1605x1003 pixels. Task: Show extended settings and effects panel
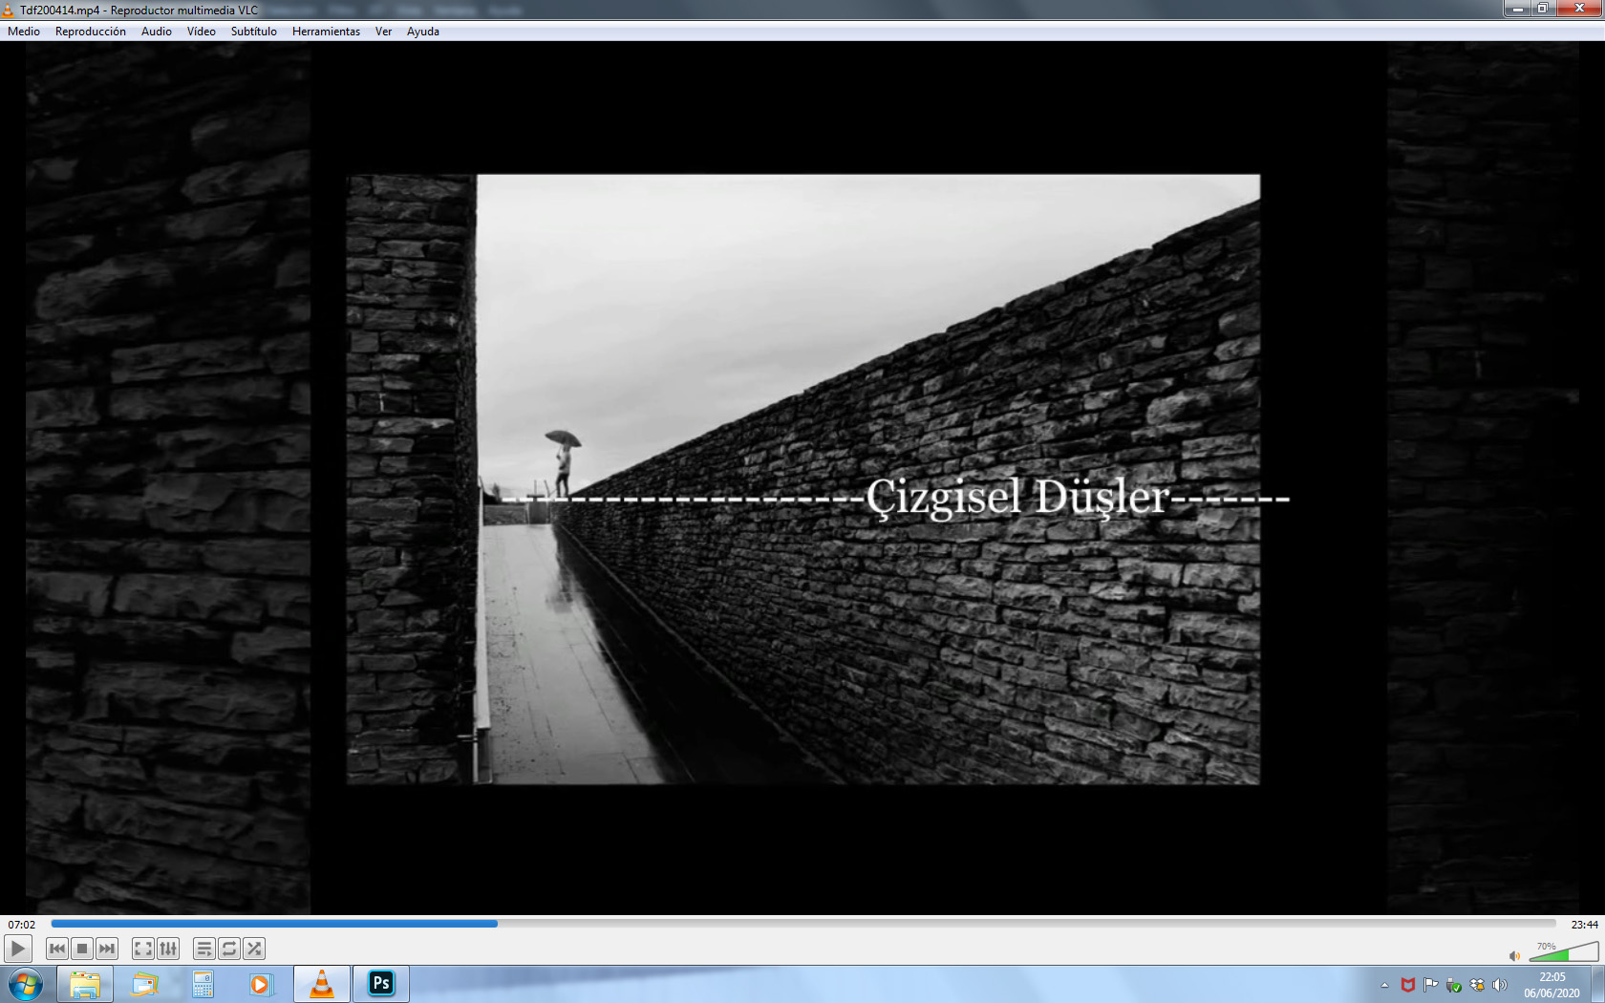(x=168, y=949)
